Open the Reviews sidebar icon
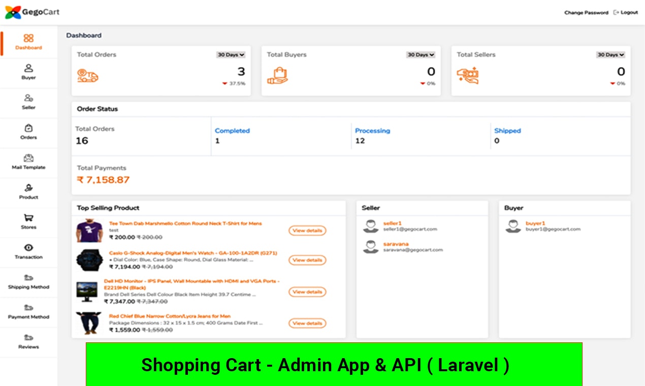The width and height of the screenshot is (645, 386). (x=28, y=337)
